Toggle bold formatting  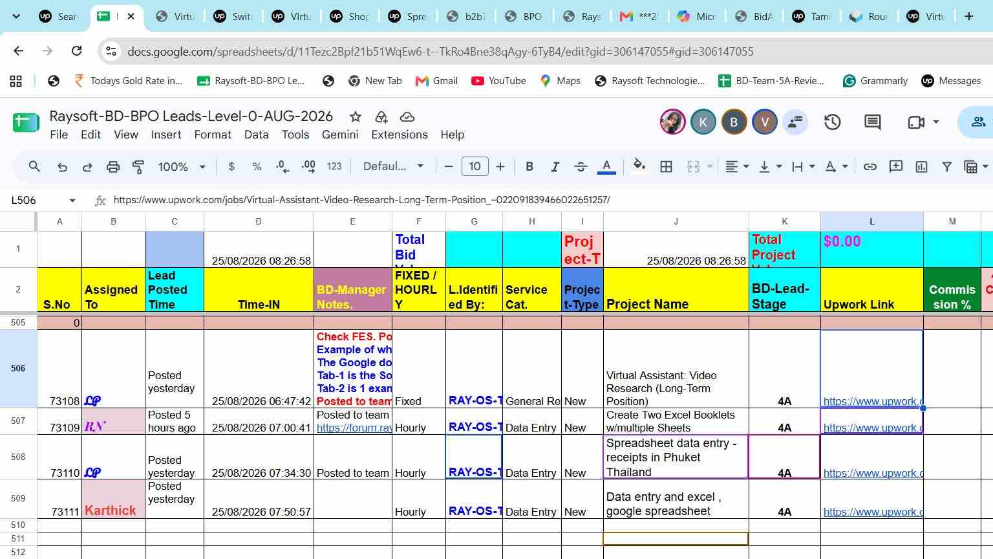tap(529, 167)
